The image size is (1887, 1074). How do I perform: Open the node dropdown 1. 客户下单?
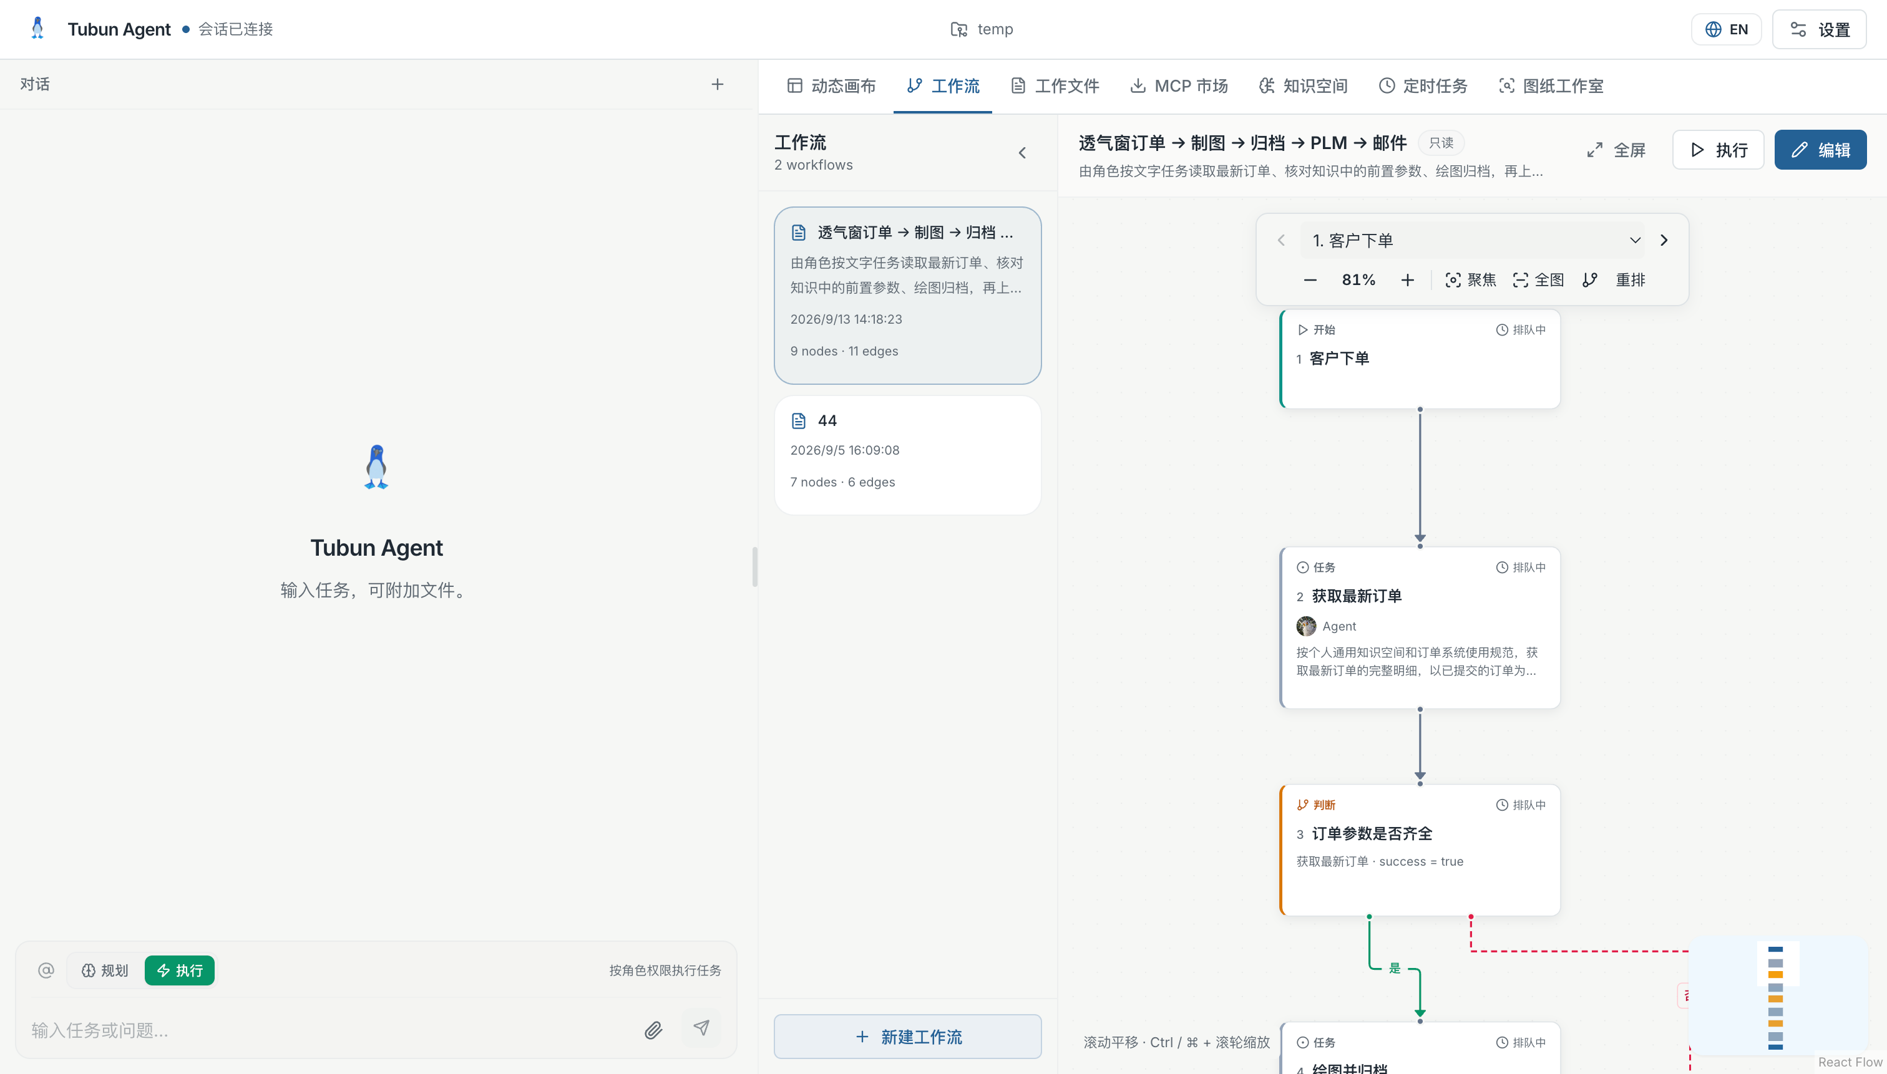[x=1472, y=241]
